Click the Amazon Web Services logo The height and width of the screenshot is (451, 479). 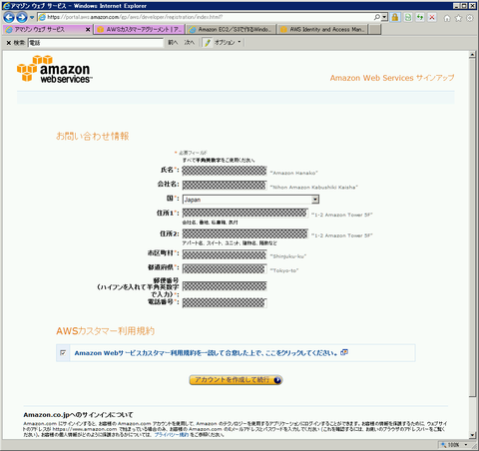[55, 69]
